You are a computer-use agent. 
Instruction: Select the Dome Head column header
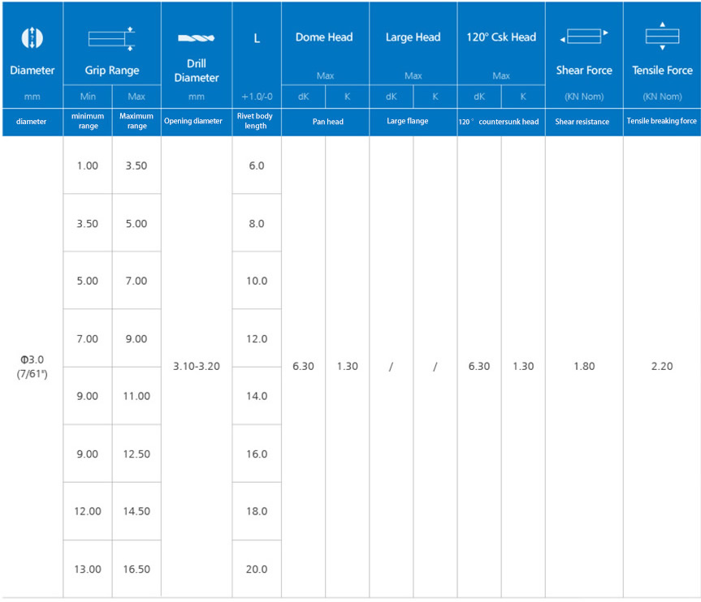(325, 37)
